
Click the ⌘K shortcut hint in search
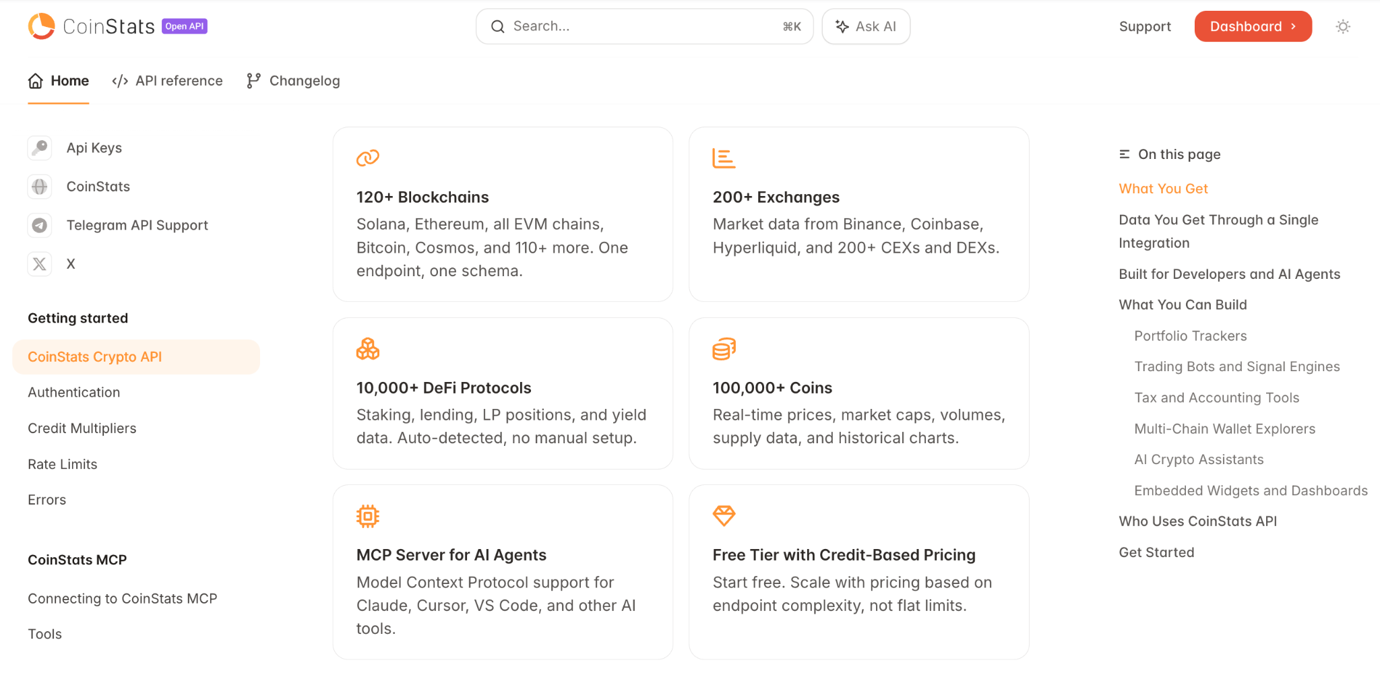click(792, 26)
